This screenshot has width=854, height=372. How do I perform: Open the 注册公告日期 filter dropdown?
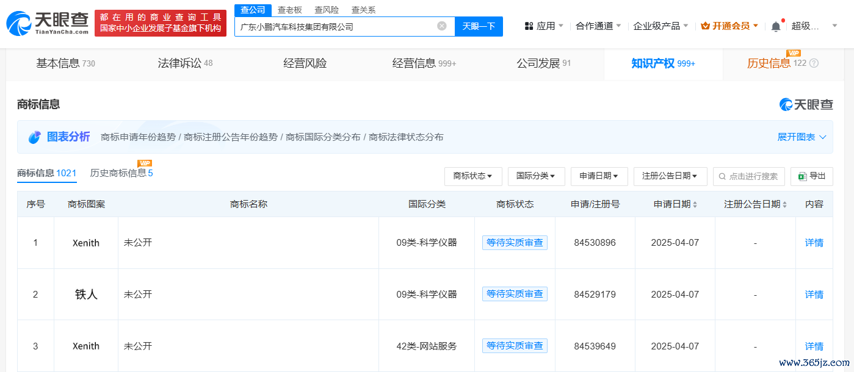670,176
